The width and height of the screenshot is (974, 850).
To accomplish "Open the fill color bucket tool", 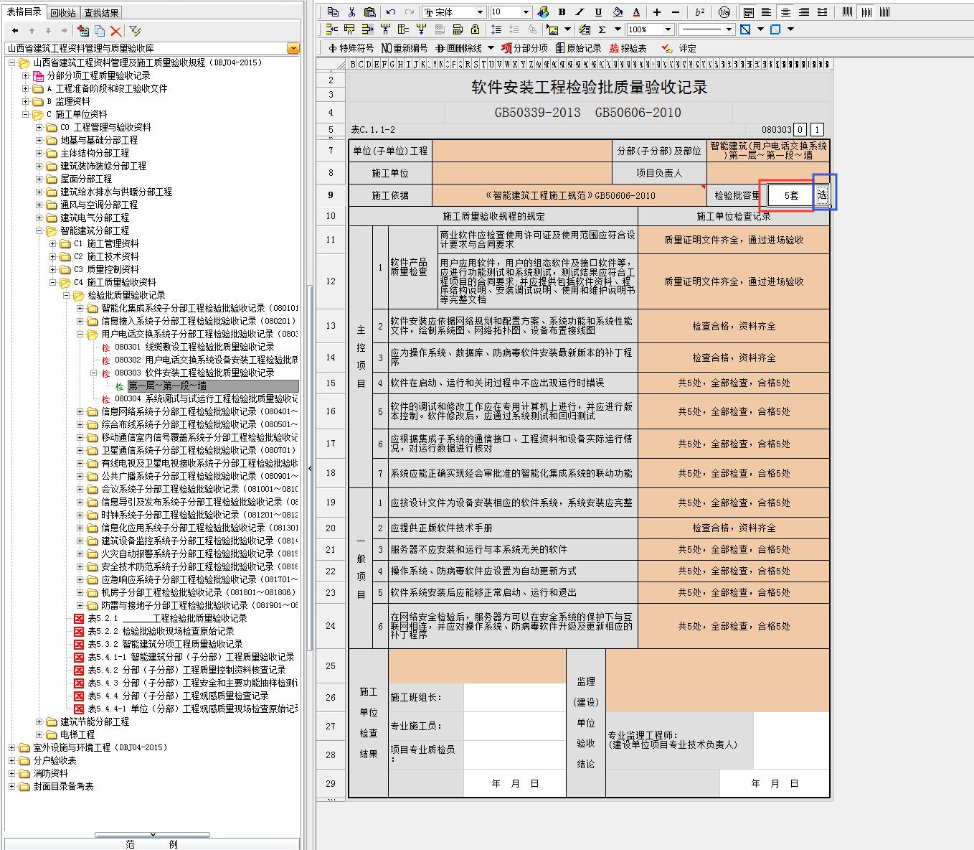I will [618, 11].
